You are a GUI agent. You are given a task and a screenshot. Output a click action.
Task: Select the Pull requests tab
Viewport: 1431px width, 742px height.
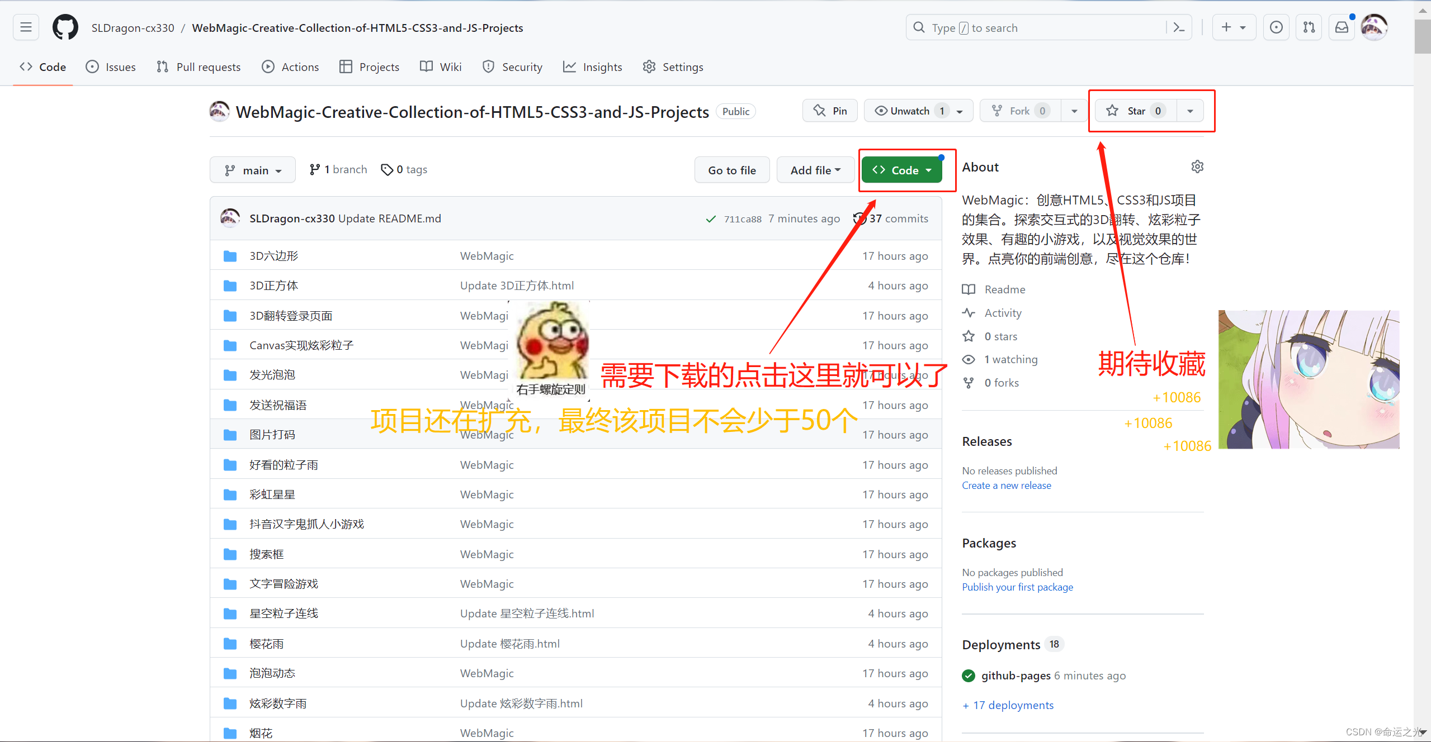(198, 66)
